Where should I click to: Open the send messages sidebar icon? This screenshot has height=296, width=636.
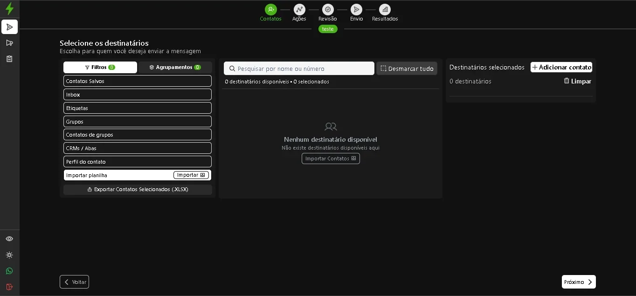tap(9, 27)
